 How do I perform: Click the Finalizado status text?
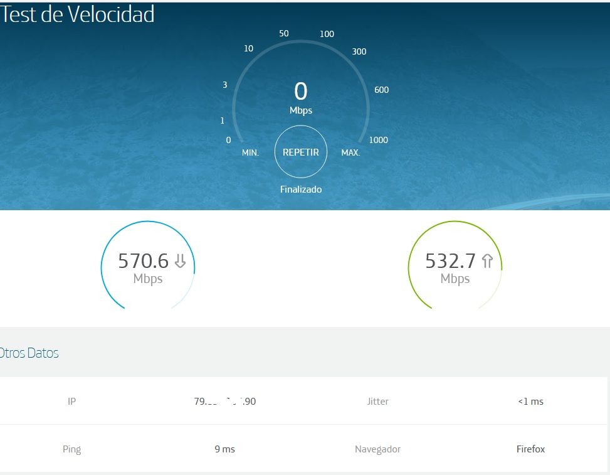tap(301, 189)
